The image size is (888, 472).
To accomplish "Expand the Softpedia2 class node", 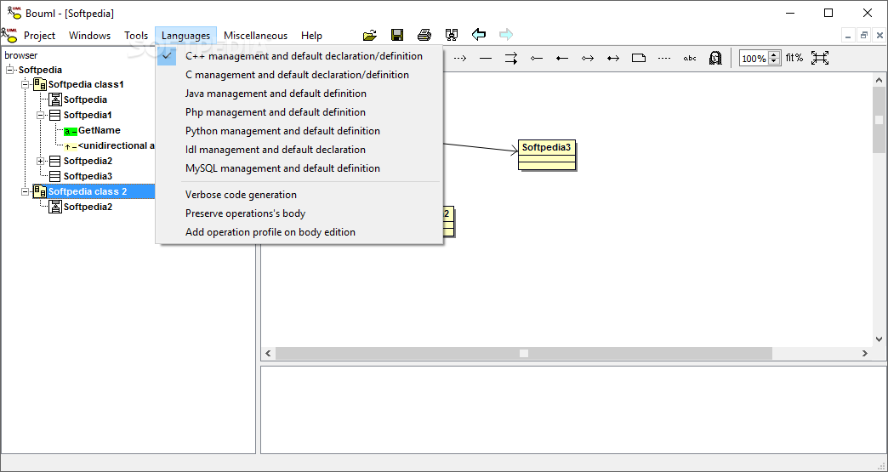I will coord(40,162).
